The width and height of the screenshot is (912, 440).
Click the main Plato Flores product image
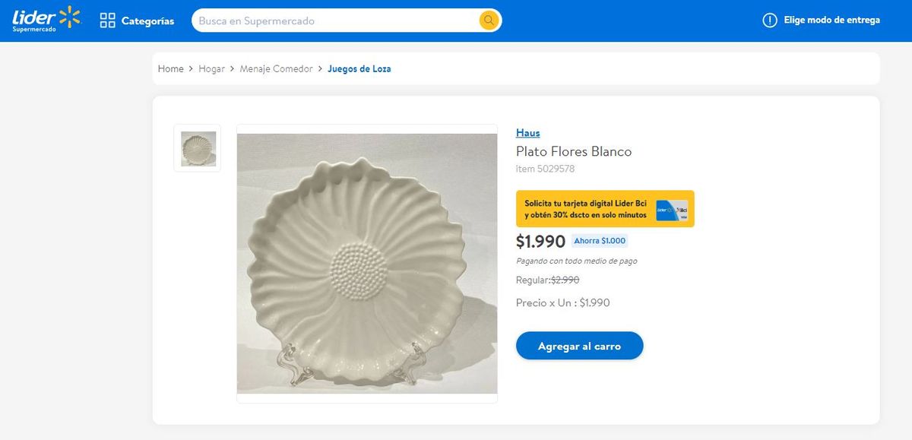tap(367, 264)
